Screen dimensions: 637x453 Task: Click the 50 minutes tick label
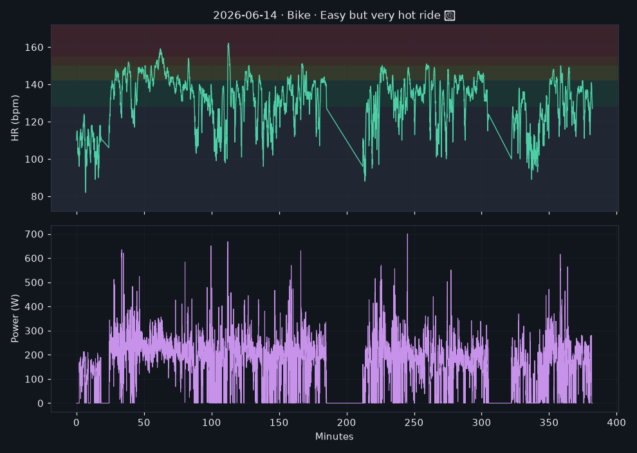144,423
